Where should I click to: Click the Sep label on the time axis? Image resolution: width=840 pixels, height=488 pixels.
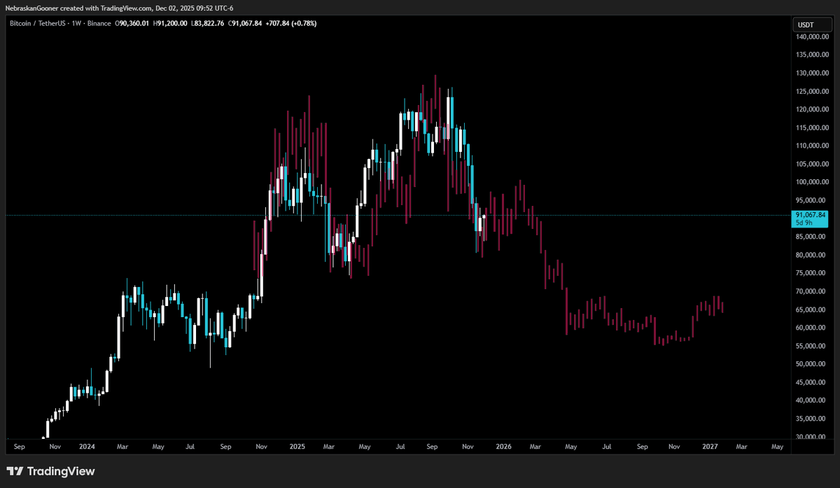[x=19, y=446]
